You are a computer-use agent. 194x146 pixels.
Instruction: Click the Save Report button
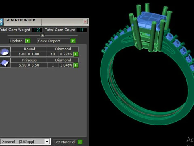click(x=54, y=41)
